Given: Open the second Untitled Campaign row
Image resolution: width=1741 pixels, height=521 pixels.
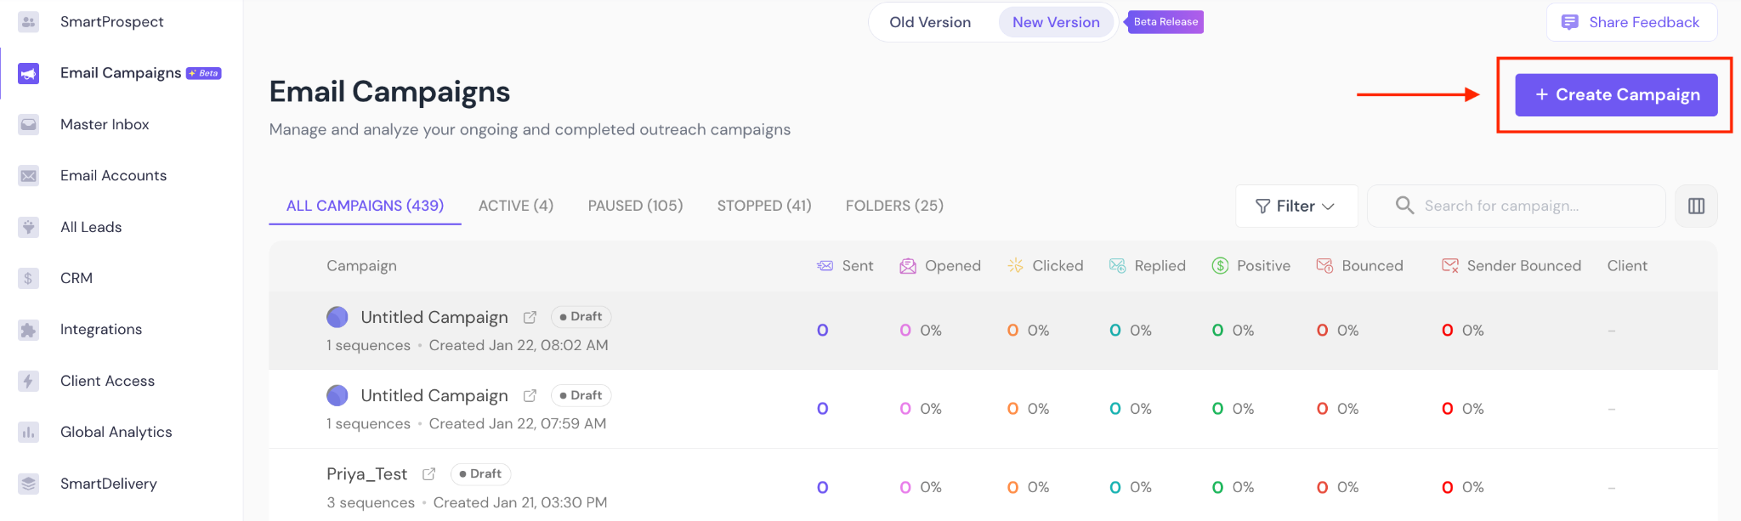Looking at the screenshot, I should pos(434,395).
